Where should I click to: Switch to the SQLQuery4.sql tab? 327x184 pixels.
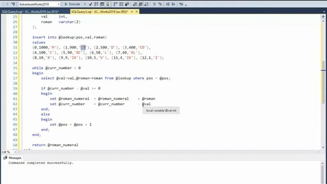pos(31,12)
